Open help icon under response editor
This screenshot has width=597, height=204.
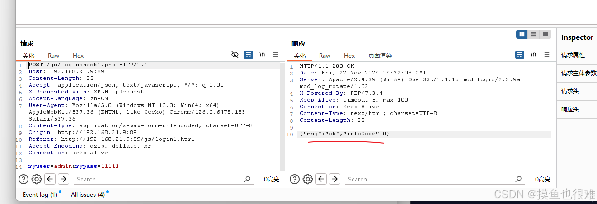[x=295, y=179]
